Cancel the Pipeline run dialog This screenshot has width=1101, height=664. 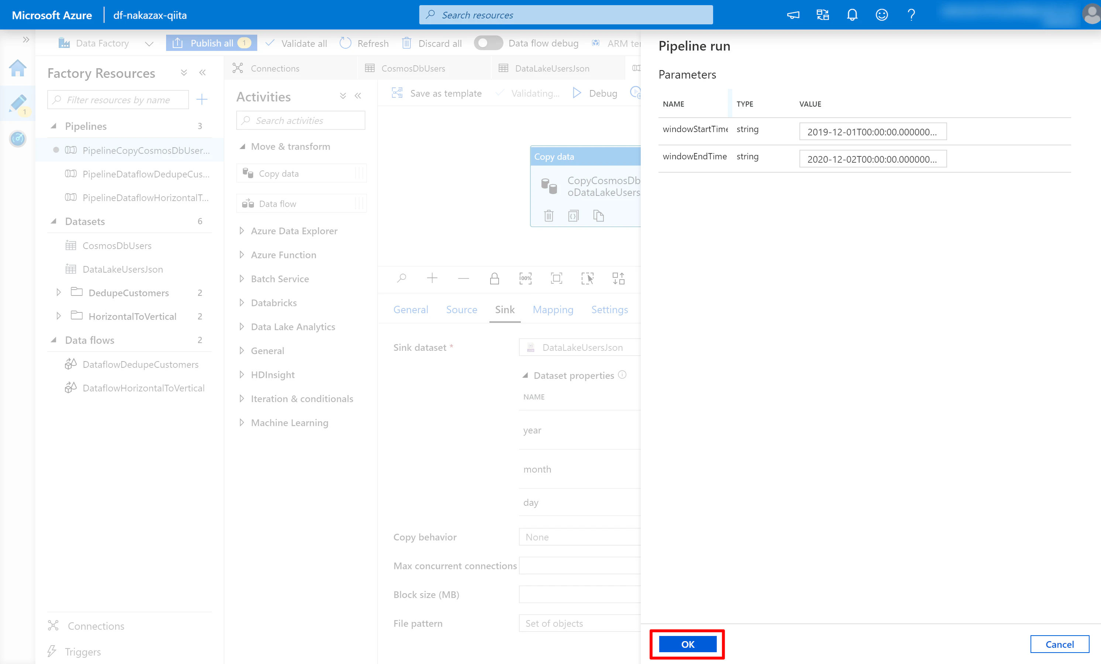click(1059, 644)
